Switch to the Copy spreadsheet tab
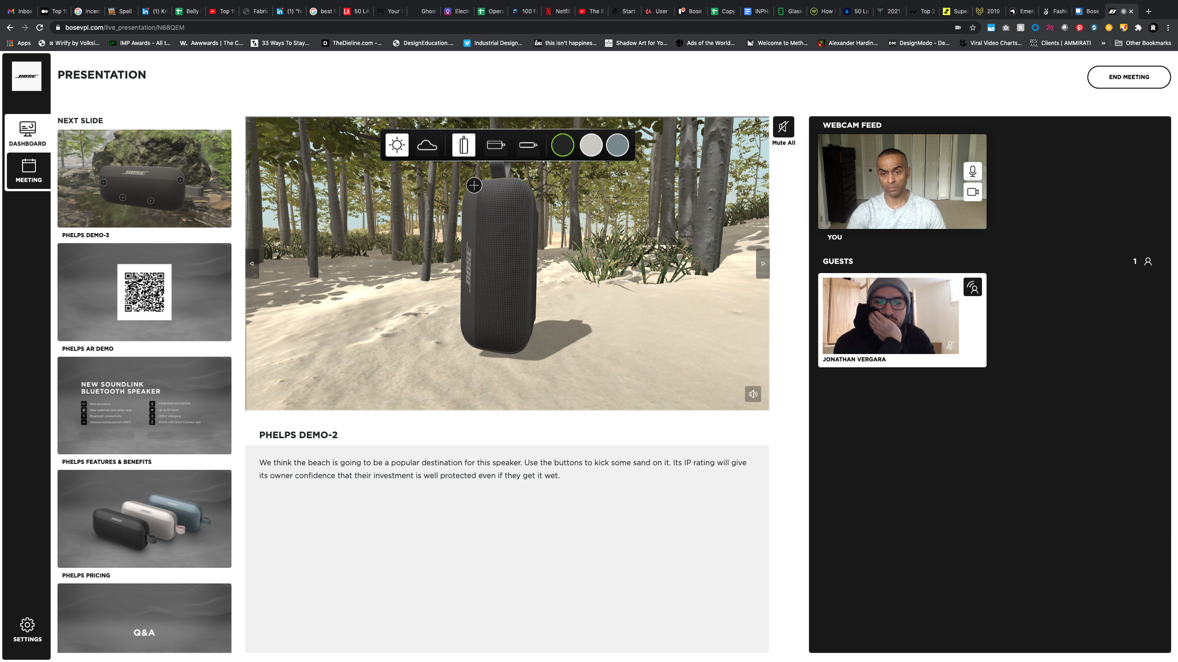The width and height of the screenshot is (1178, 662). 724,11
